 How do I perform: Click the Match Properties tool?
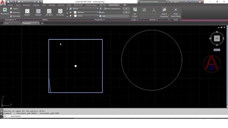[164, 12]
